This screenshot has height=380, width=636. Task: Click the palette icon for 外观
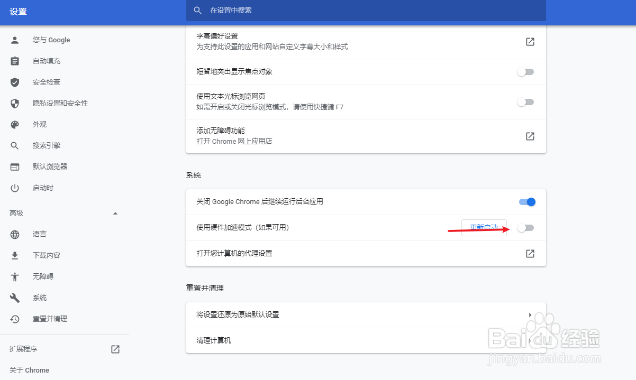(15, 125)
